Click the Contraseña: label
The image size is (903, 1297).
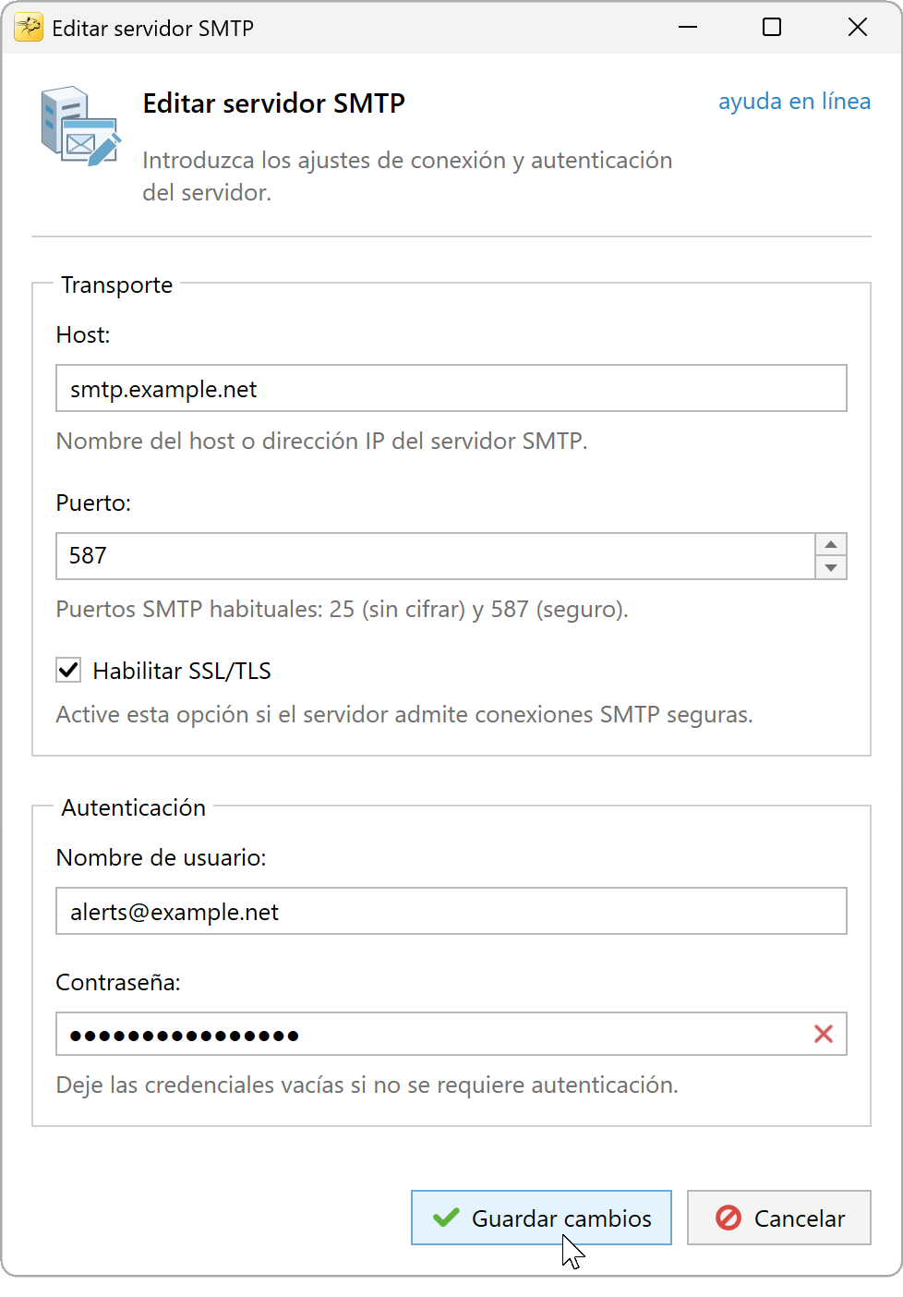(x=118, y=982)
